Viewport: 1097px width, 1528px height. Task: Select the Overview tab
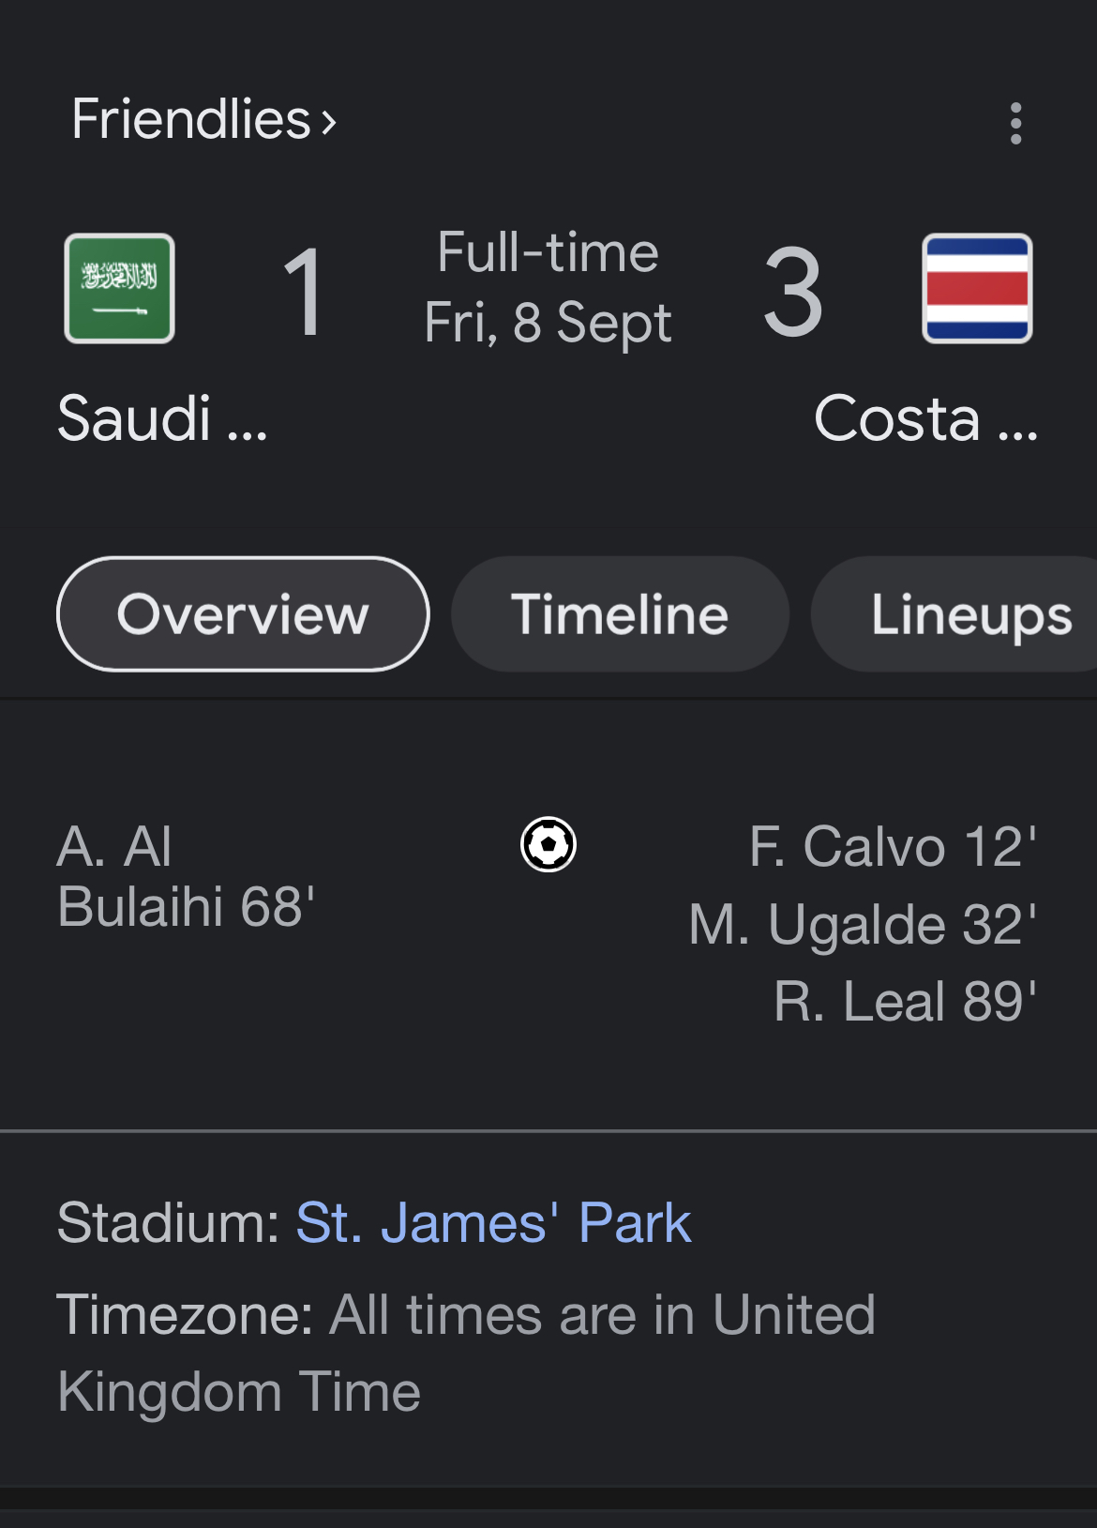click(x=243, y=614)
